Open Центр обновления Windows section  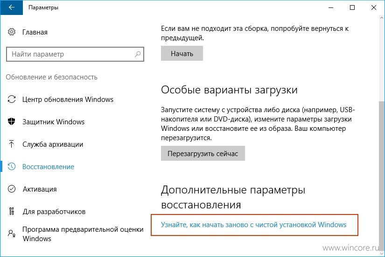pos(68,100)
